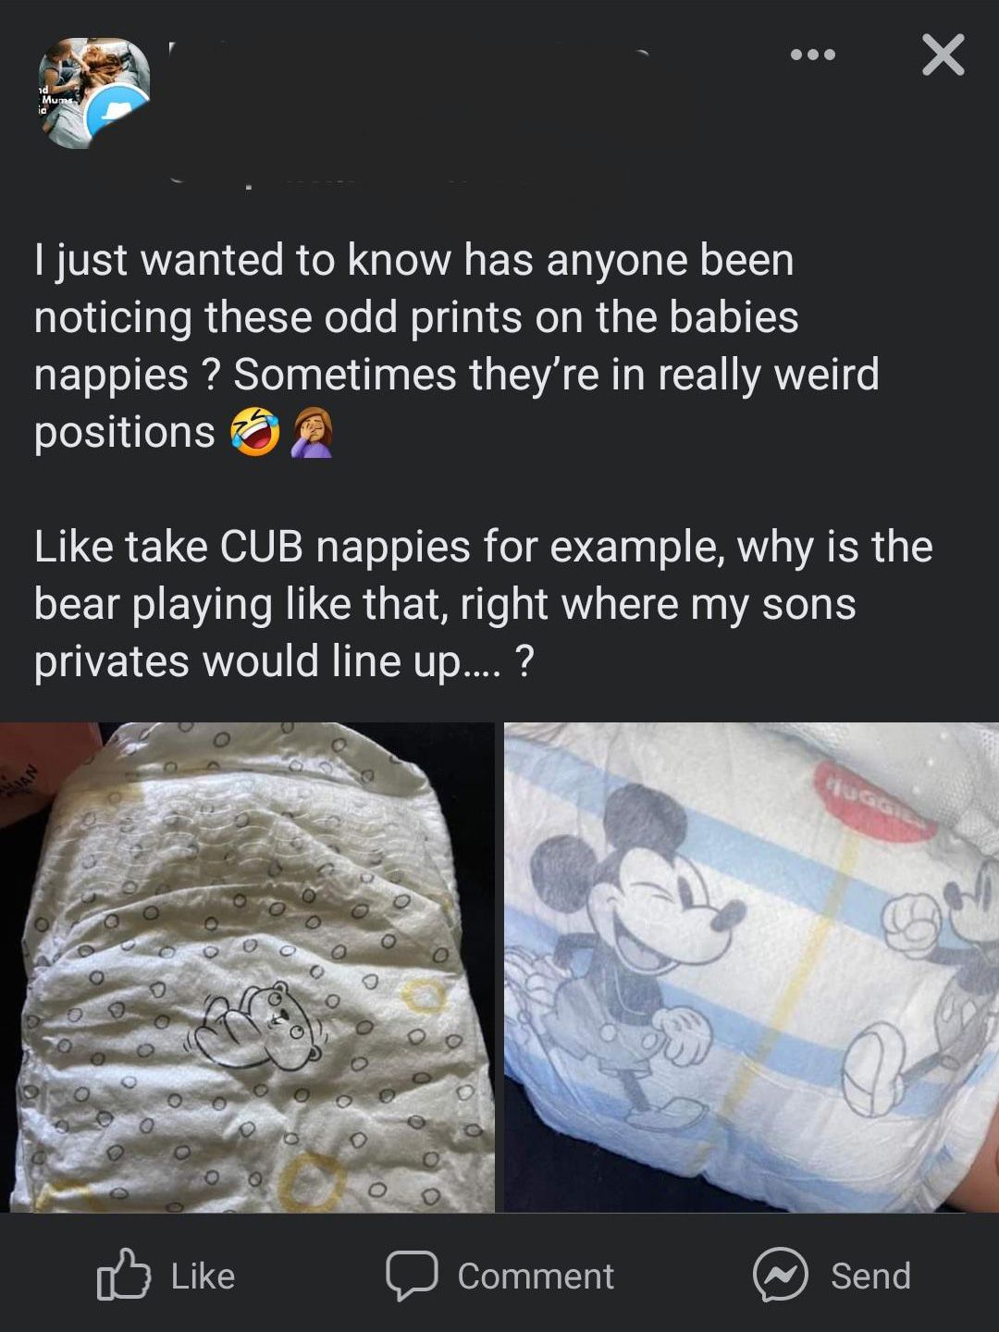
Task: Click the Like label text
Action: pyautogui.click(x=203, y=1276)
